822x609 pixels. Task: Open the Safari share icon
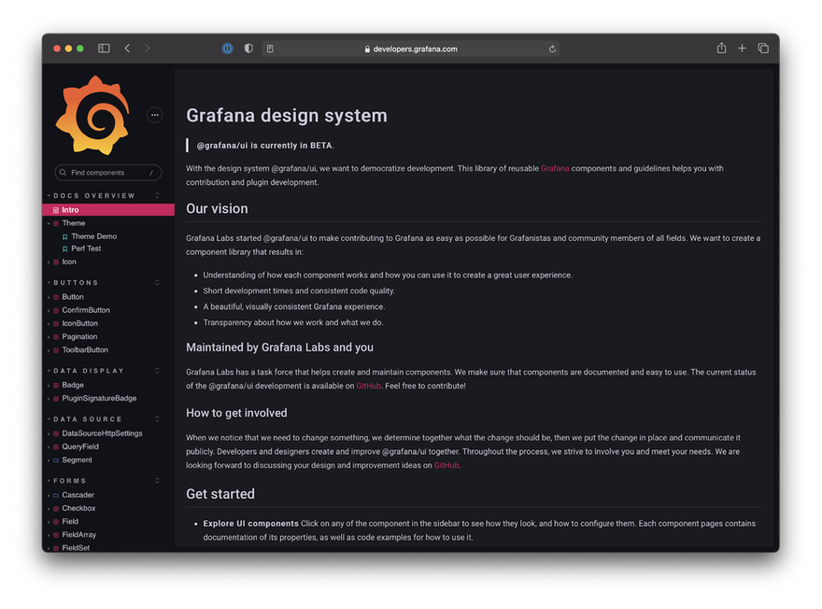721,49
